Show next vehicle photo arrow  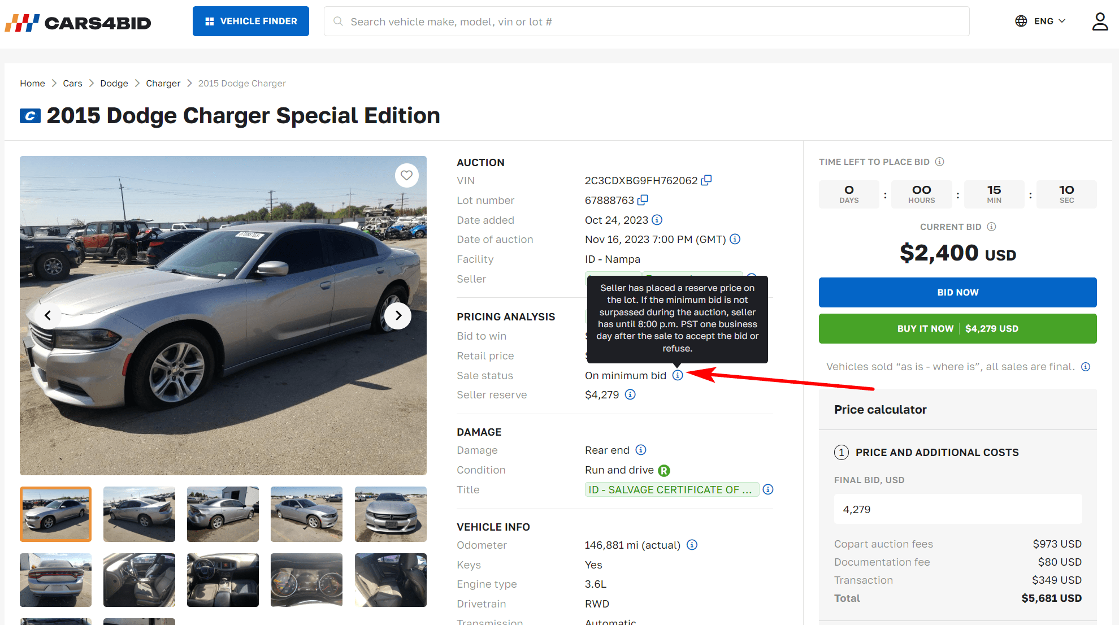pos(398,315)
